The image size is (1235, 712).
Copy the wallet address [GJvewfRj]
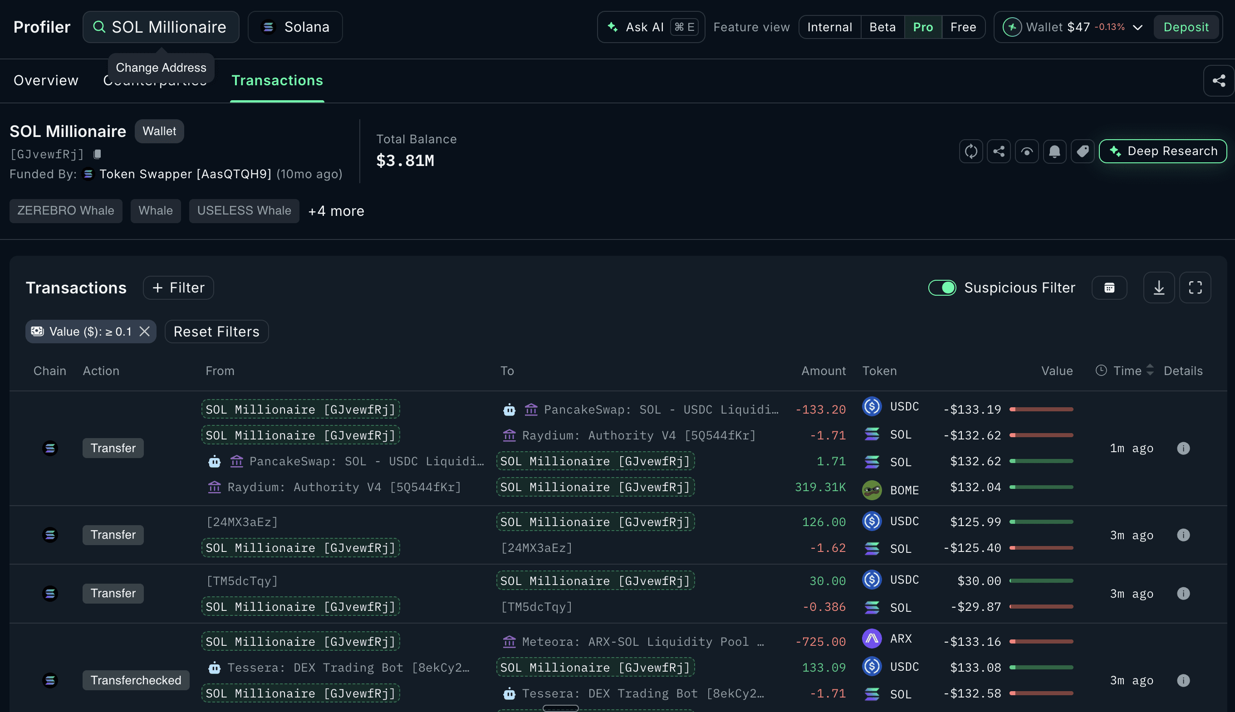click(98, 155)
